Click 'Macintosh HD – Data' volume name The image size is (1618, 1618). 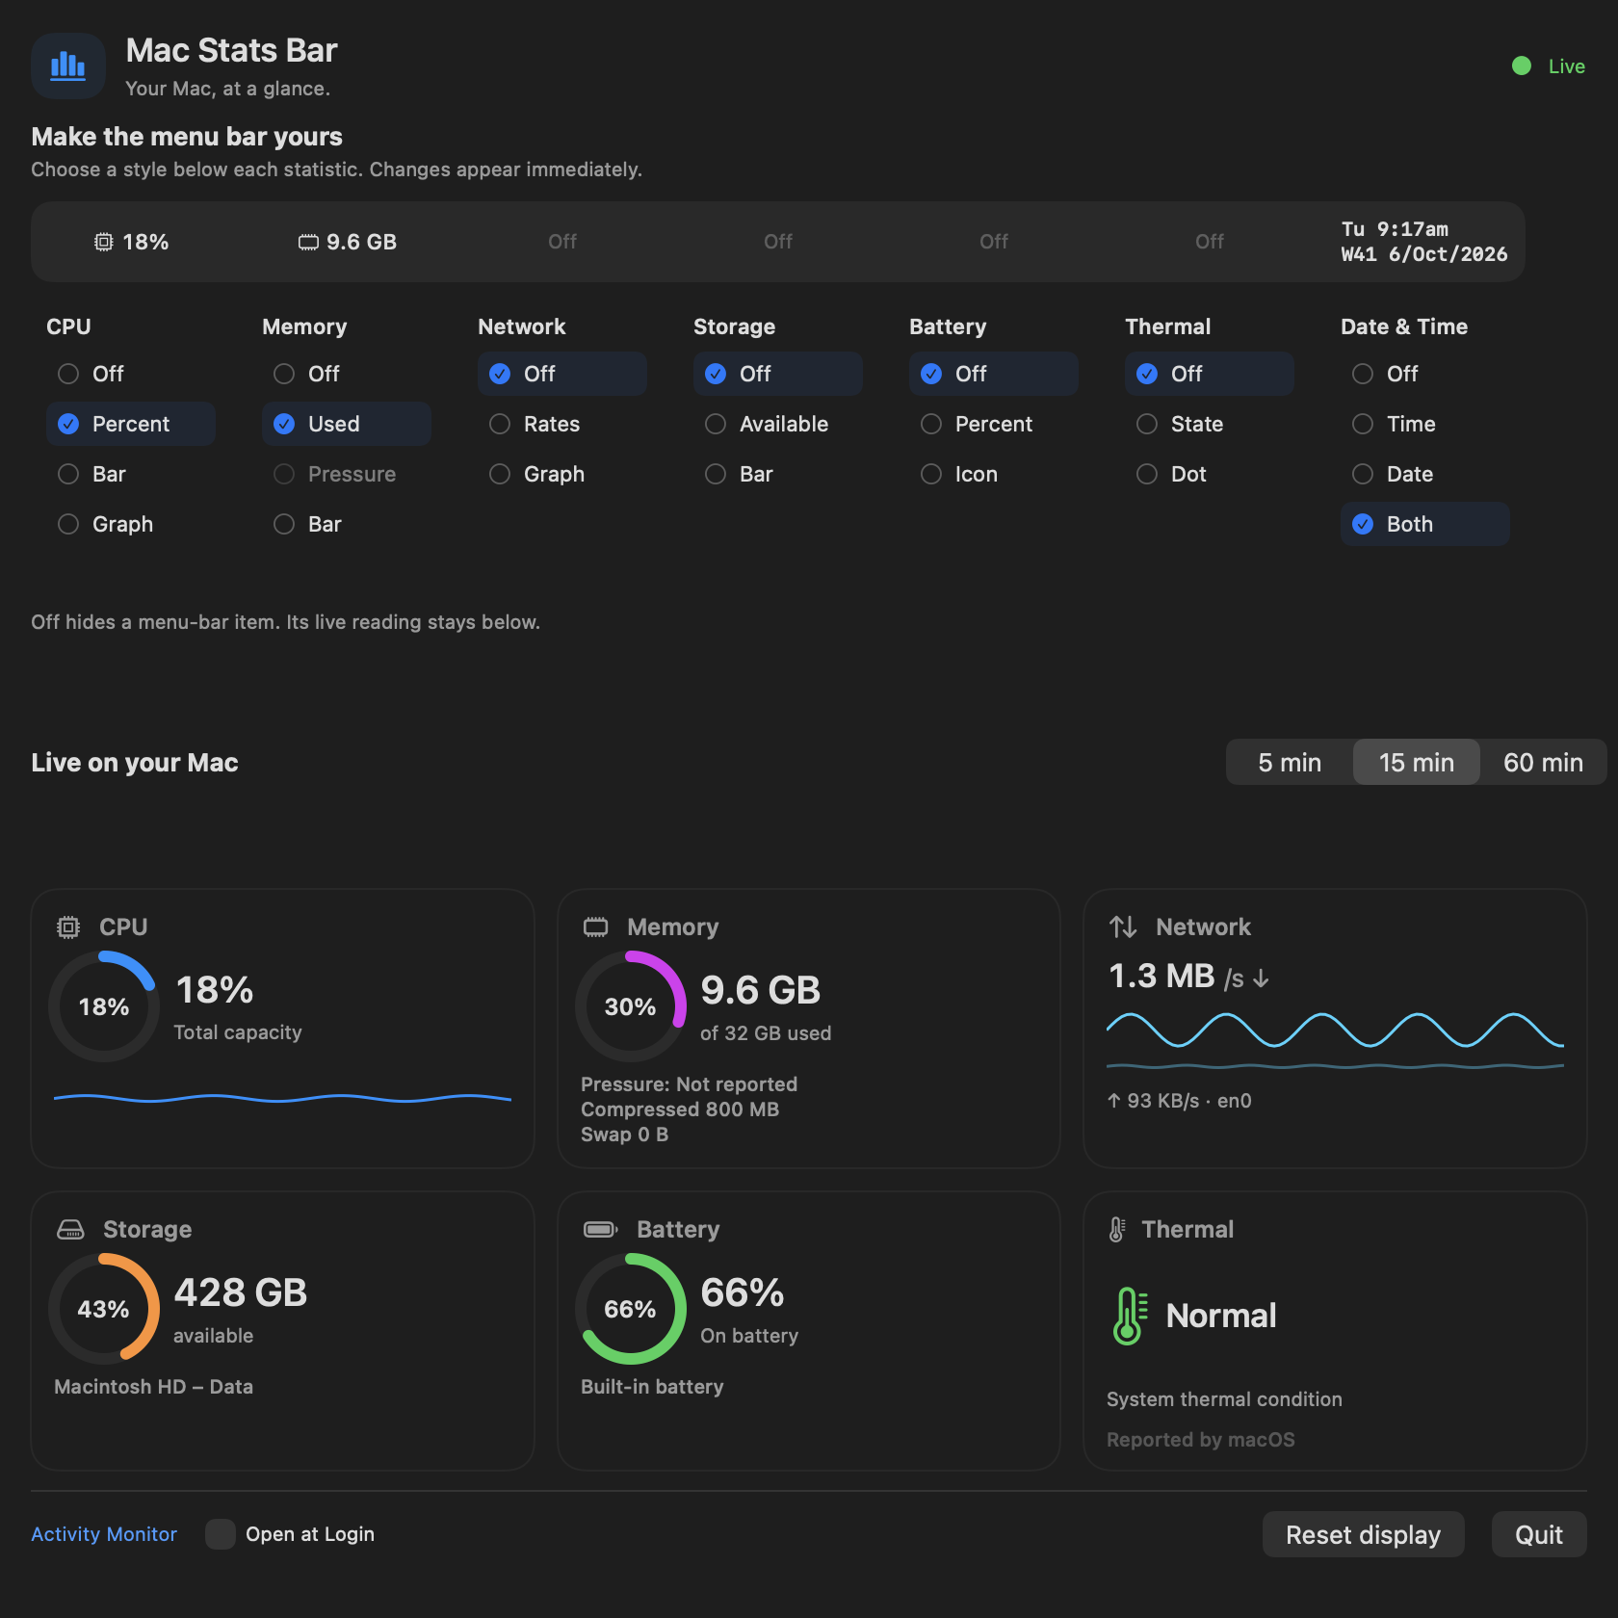tap(153, 1387)
